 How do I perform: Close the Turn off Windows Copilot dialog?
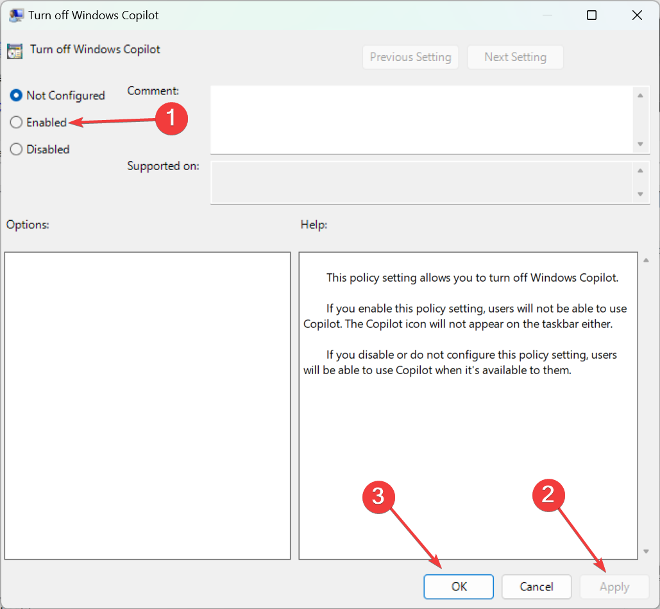637,15
